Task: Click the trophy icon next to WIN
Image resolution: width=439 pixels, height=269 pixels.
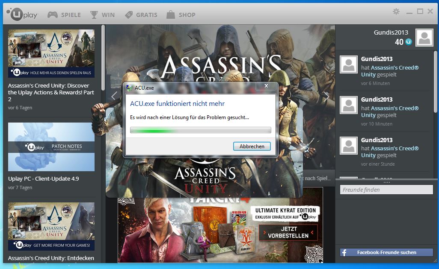Action: click(94, 15)
